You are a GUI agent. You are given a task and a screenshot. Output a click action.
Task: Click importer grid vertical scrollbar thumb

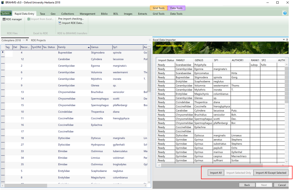click(x=286, y=84)
